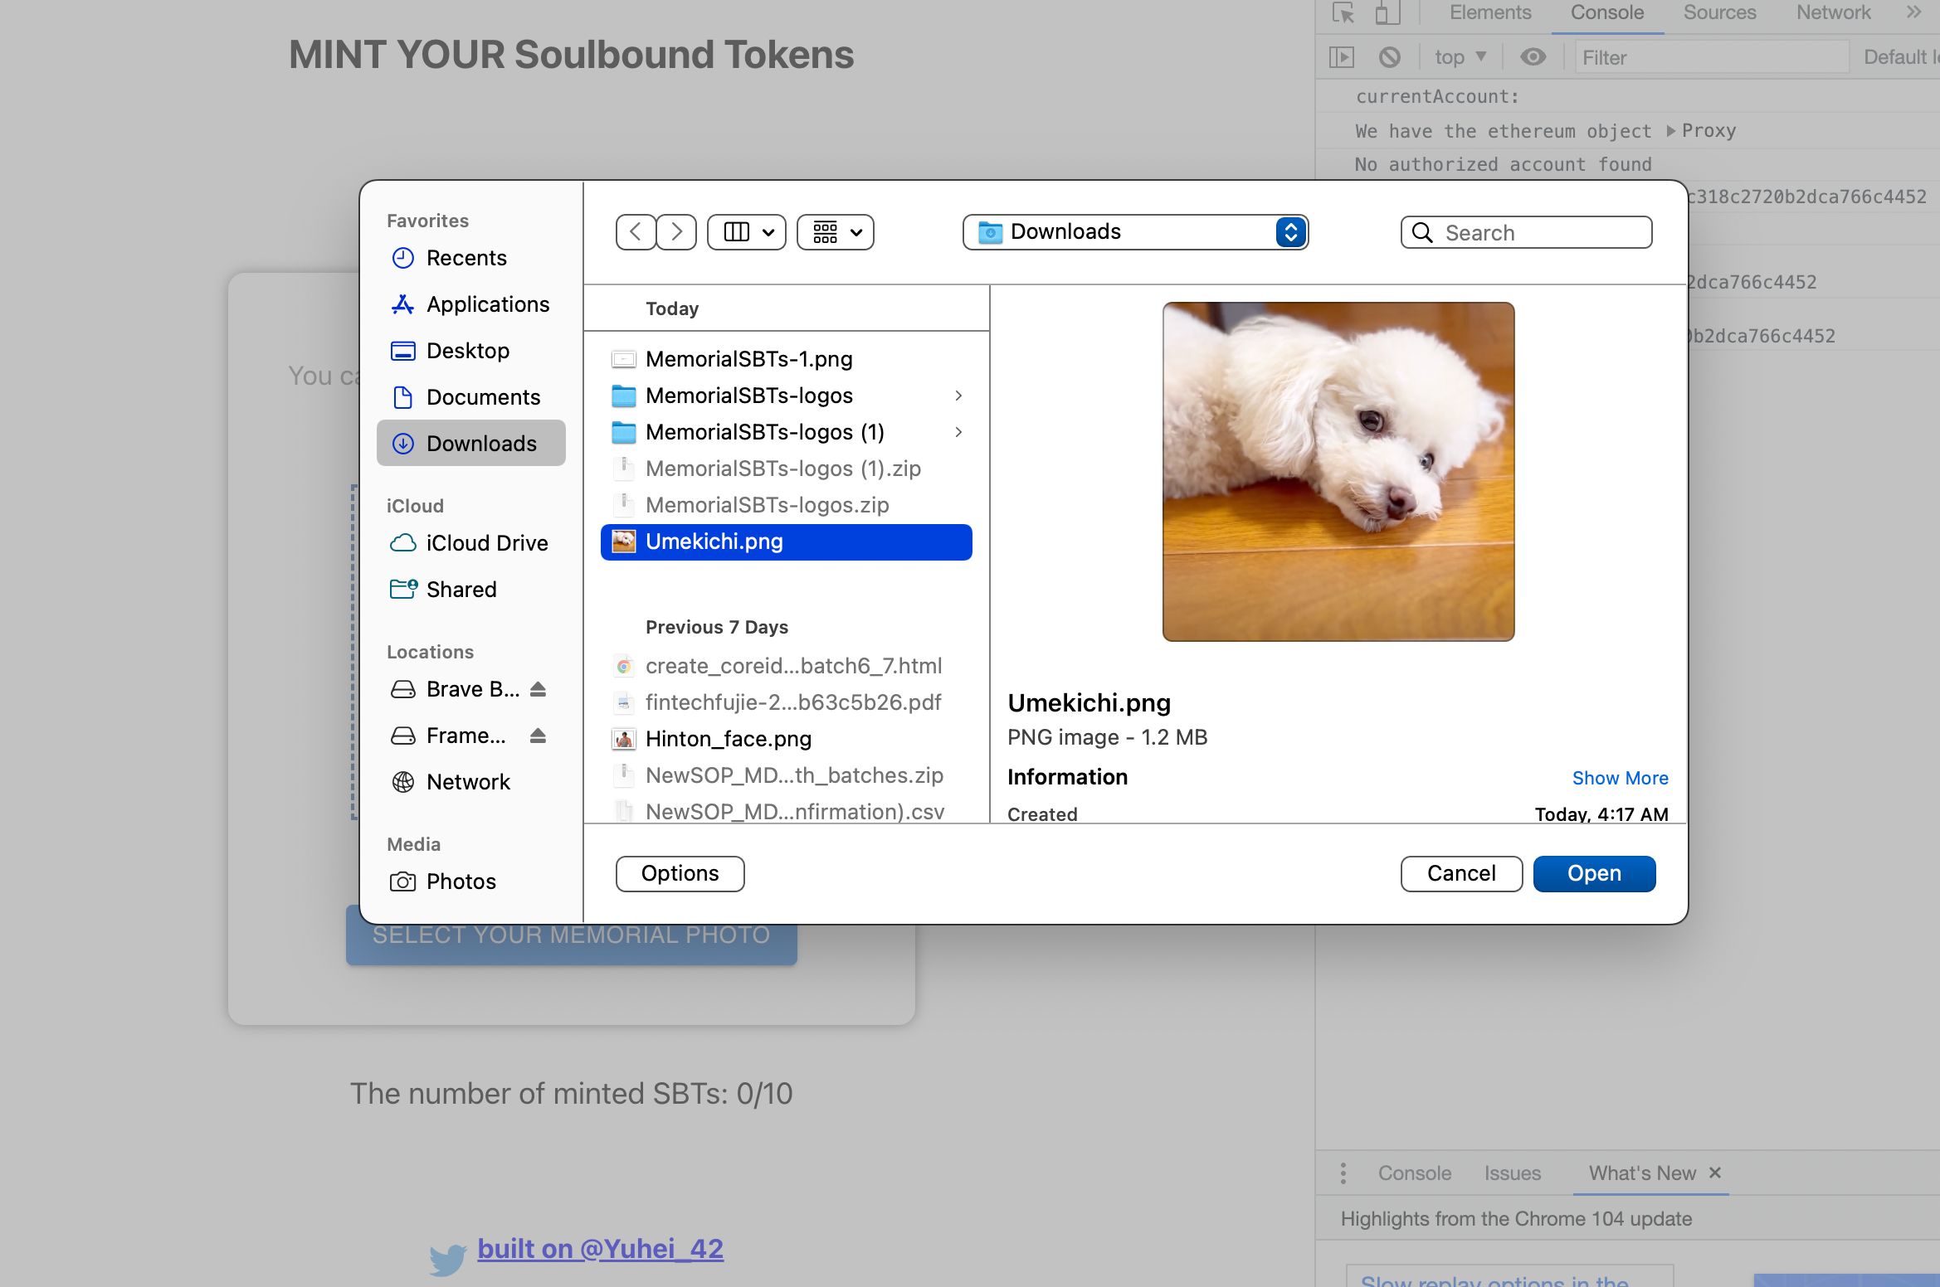Click the iCloud Drive icon
Screen dimensions: 1940x1287
404,543
